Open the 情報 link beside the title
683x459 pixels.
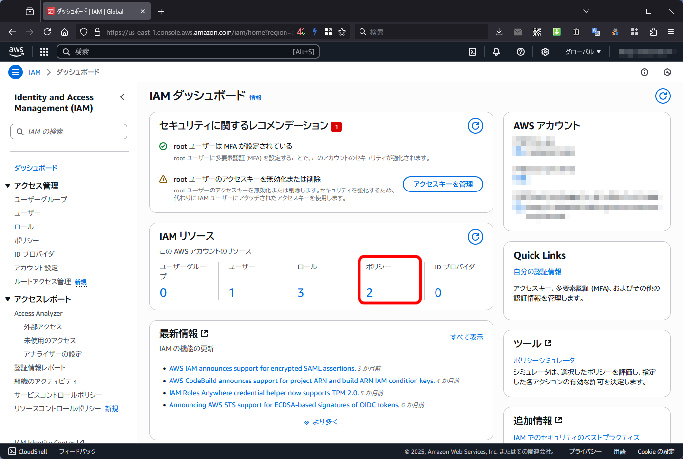click(255, 98)
